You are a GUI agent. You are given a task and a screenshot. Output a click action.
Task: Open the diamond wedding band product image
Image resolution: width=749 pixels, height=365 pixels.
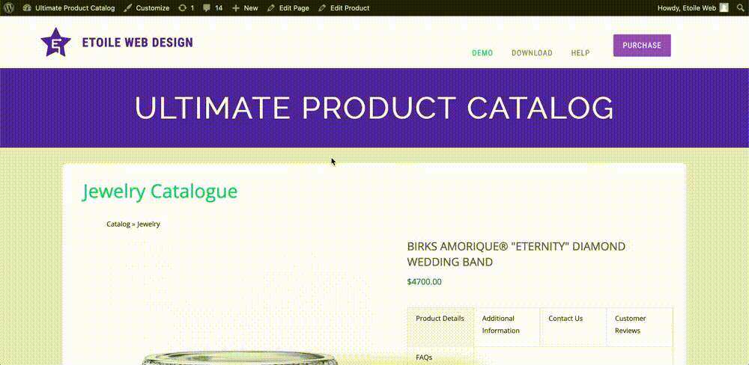[239, 358]
